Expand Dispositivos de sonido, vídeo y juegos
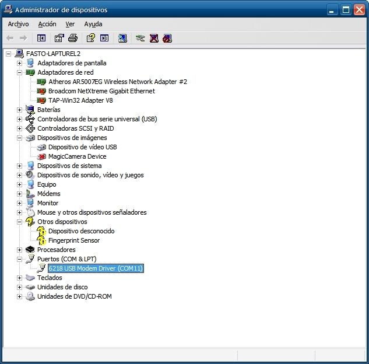Viewport: 369px width, 364px height. coord(19,175)
